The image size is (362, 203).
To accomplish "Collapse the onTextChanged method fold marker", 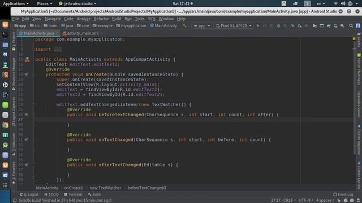I will 33,139.
